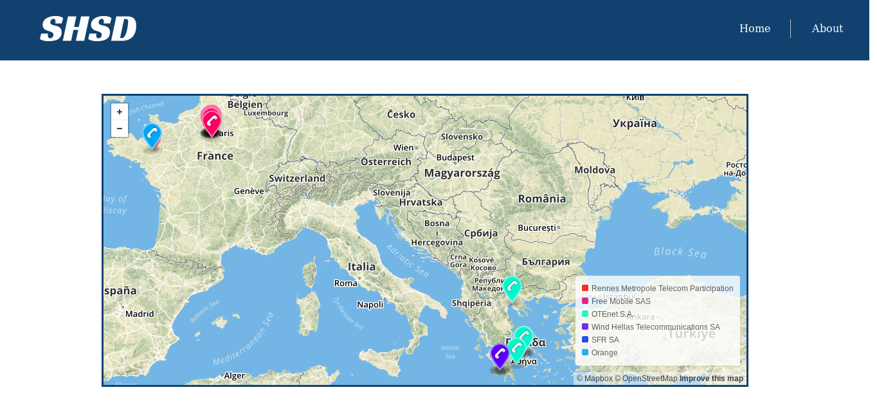Click the pink Free Mobile SAS legend swatch

point(585,301)
